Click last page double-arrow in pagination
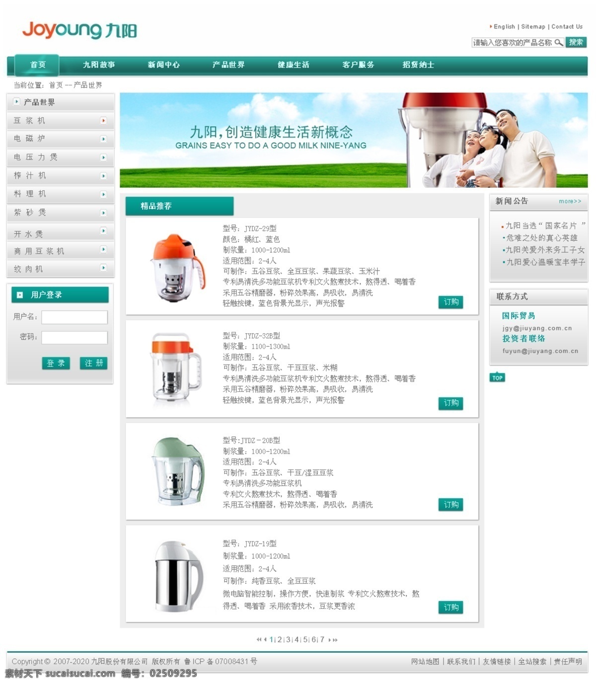 pos(335,640)
